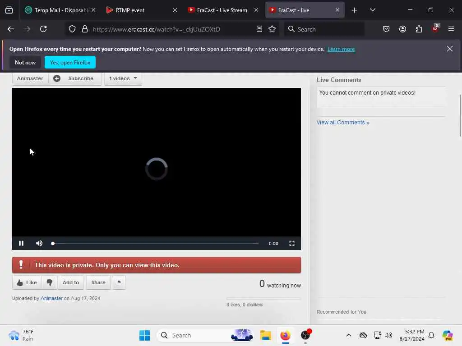Open OBS Studio from the taskbar
The width and height of the screenshot is (462, 346).
point(305,335)
